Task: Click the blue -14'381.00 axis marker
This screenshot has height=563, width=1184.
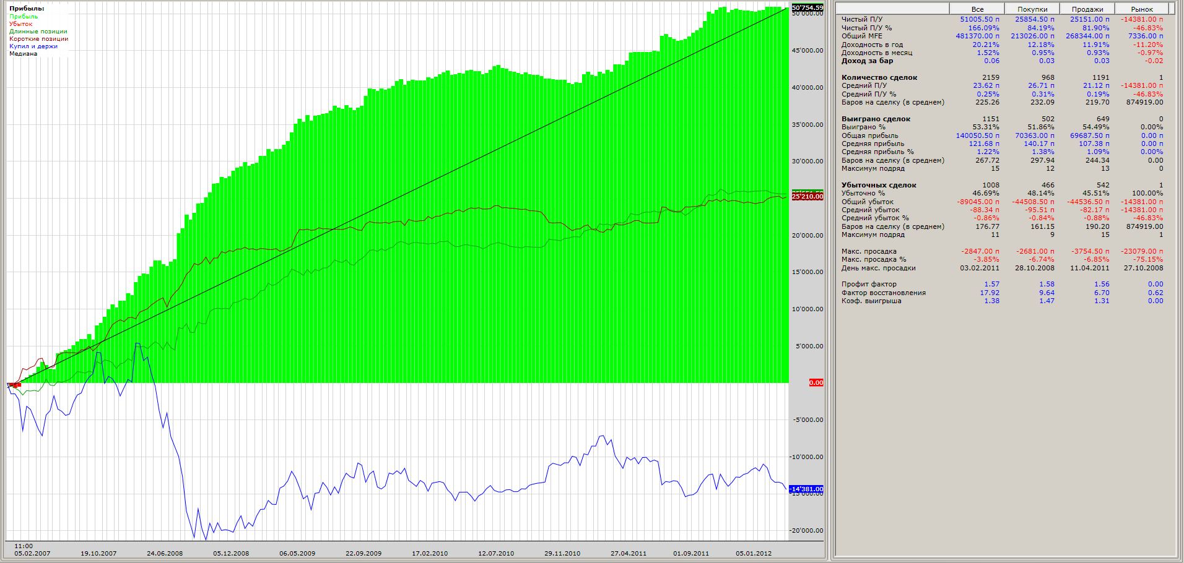Action: click(807, 489)
